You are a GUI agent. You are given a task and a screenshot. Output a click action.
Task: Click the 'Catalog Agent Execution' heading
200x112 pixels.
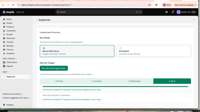point(50,32)
